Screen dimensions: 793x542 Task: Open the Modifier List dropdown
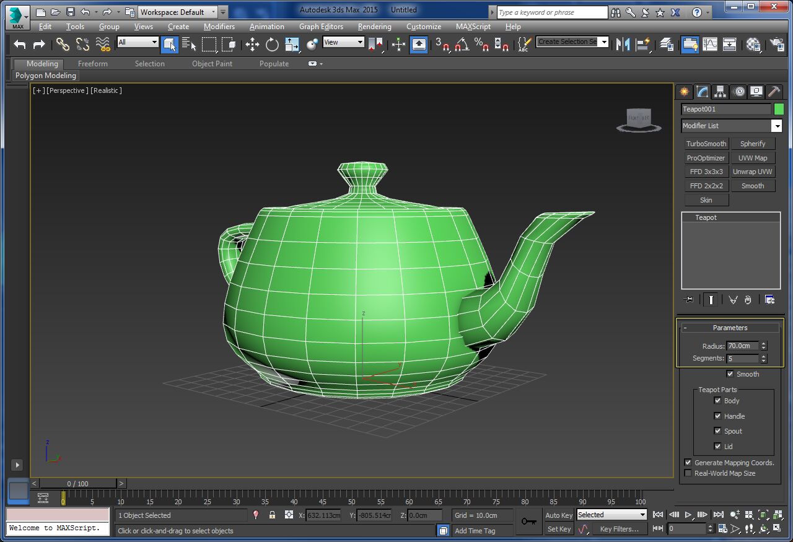pos(777,126)
